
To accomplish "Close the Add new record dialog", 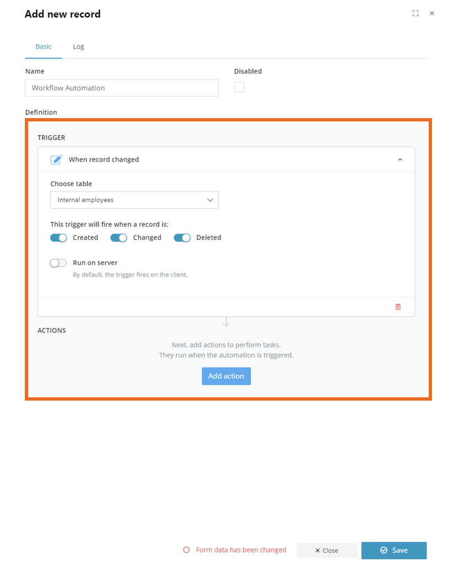I will tap(432, 13).
